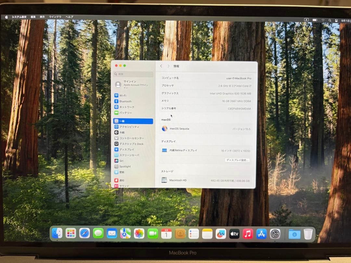This screenshot has height=263, width=351.
Task: Click the macOS Sequoia row
Action: [x=206, y=129]
